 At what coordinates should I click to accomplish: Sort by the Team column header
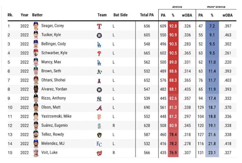(102, 15)
